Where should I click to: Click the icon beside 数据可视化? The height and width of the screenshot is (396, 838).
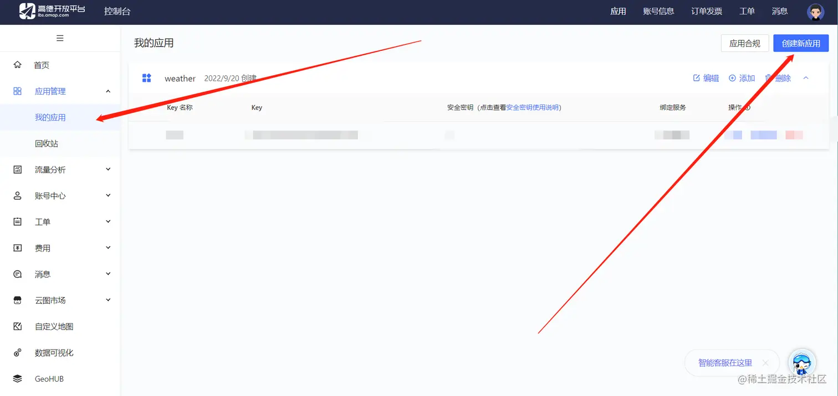click(18, 353)
